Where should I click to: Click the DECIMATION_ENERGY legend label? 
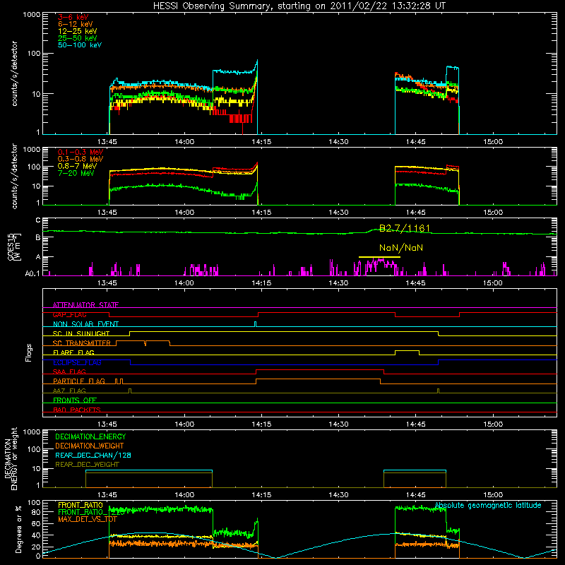pyautogui.click(x=90, y=436)
